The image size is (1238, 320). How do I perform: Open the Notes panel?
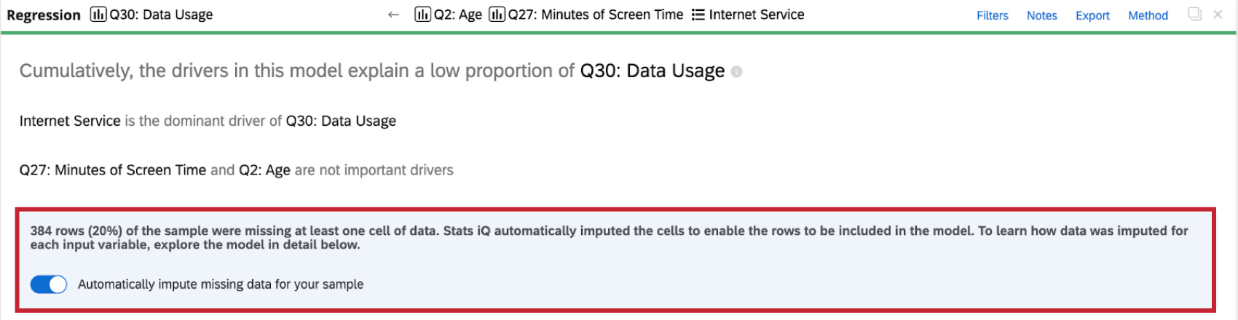(x=1041, y=15)
